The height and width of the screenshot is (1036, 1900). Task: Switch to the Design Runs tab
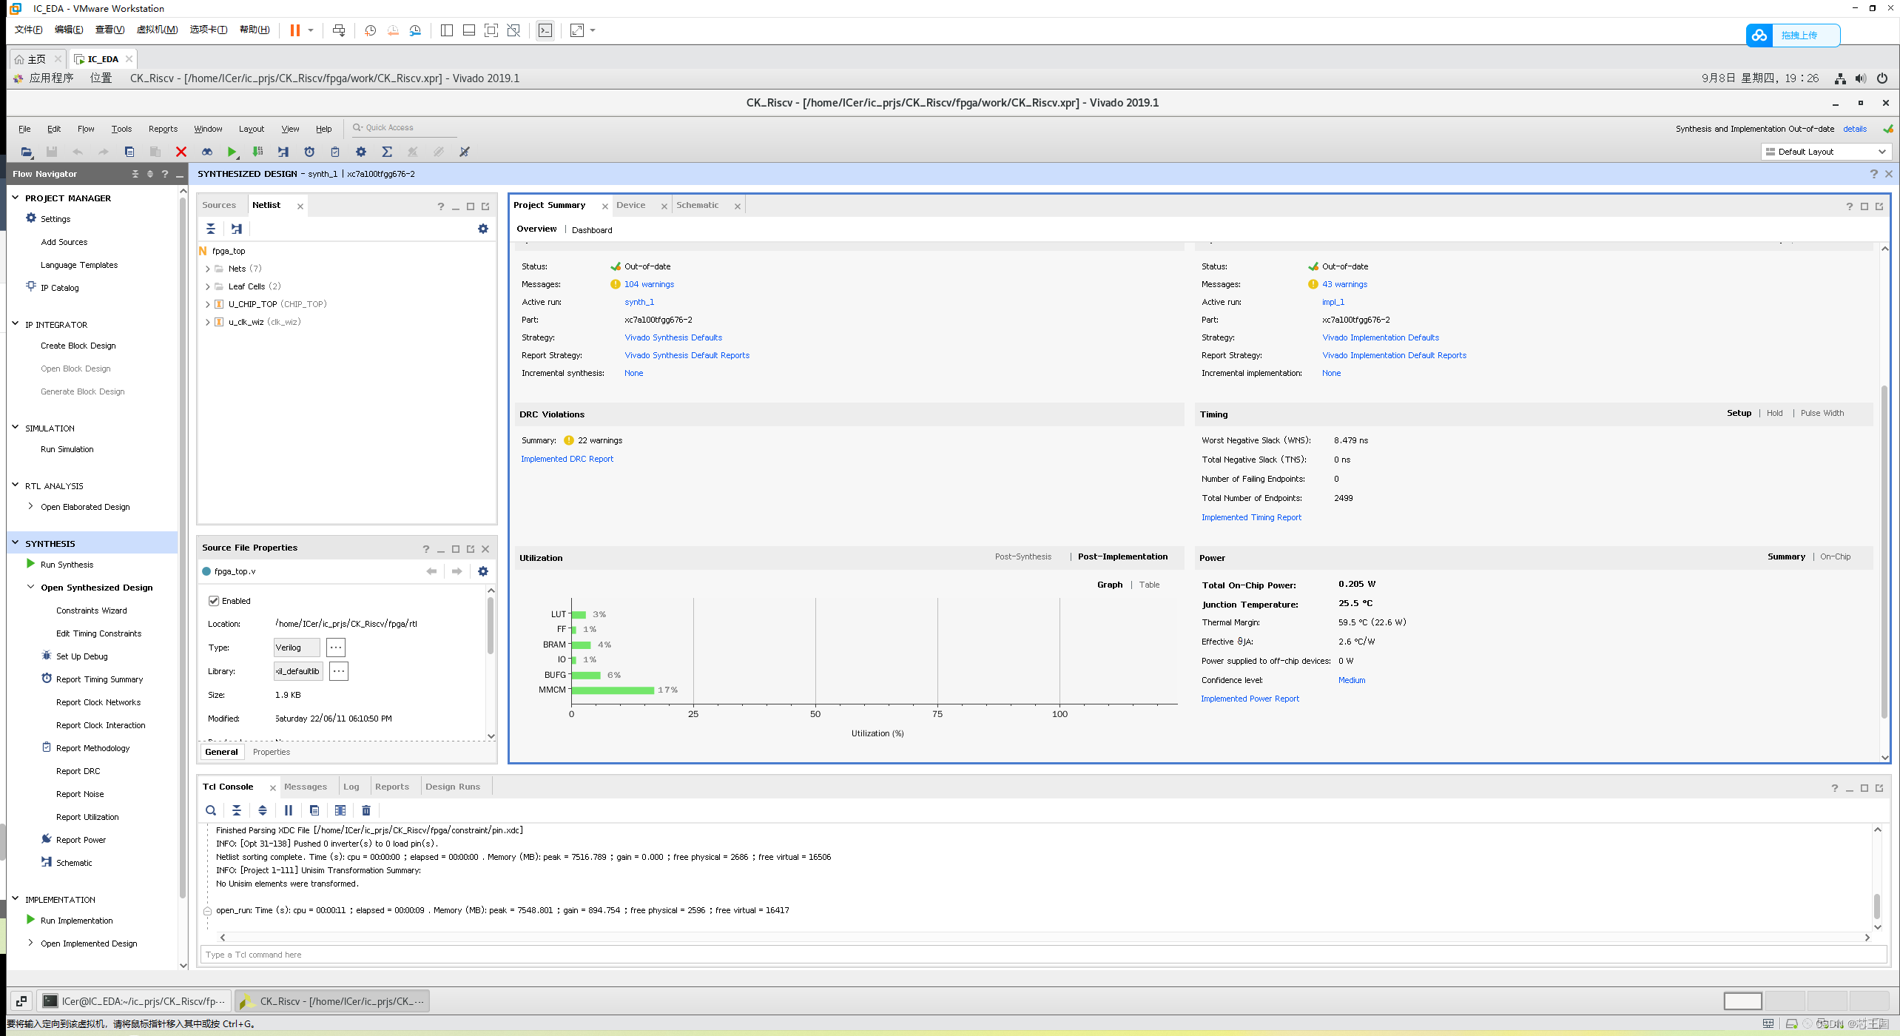click(x=452, y=787)
